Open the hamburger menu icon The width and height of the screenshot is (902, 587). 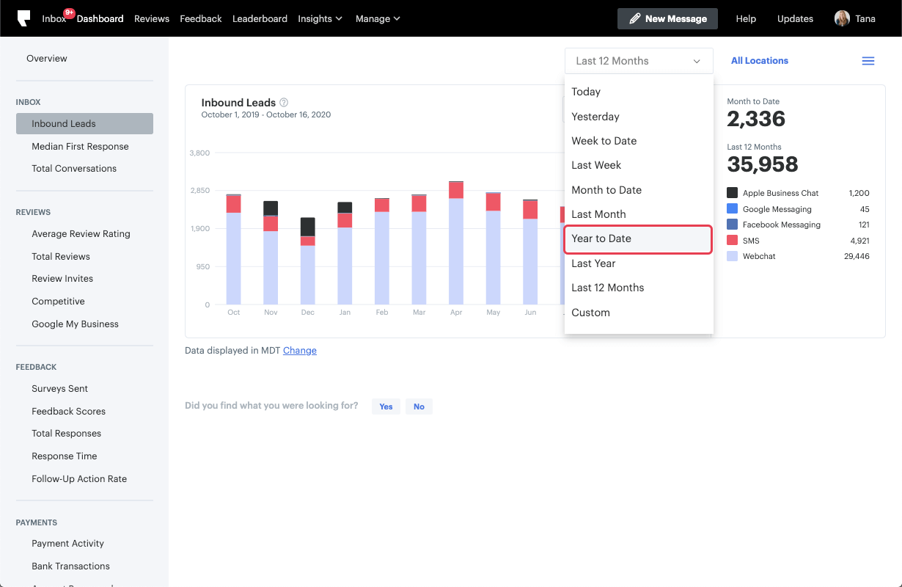click(x=868, y=61)
